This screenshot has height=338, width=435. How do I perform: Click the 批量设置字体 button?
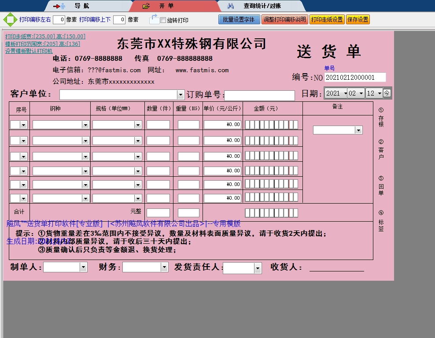[x=239, y=20]
